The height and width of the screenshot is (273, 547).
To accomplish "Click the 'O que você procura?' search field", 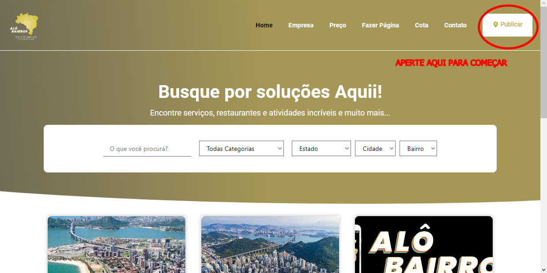I will (x=147, y=149).
